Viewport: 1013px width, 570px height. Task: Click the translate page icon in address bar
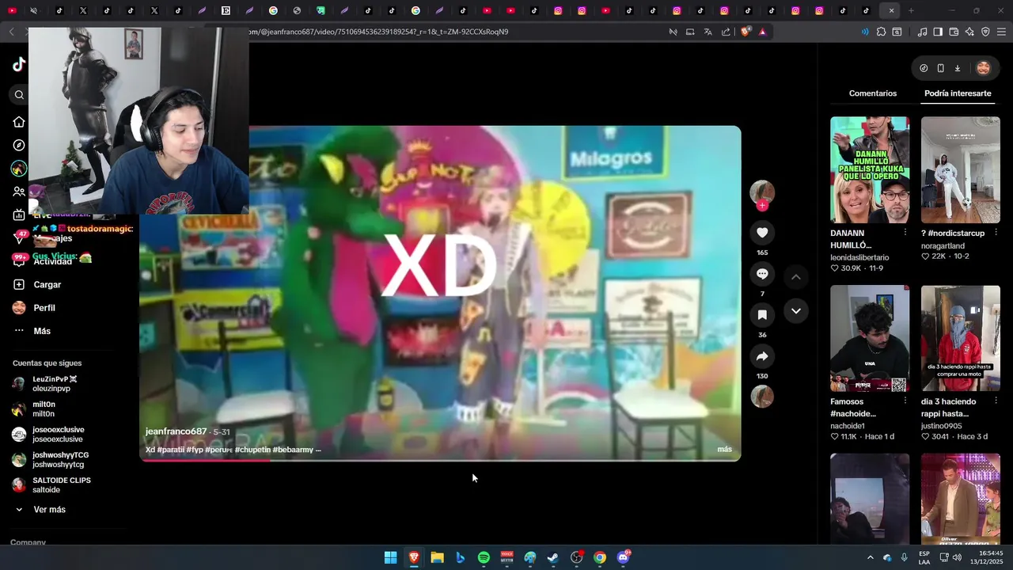pyautogui.click(x=708, y=32)
